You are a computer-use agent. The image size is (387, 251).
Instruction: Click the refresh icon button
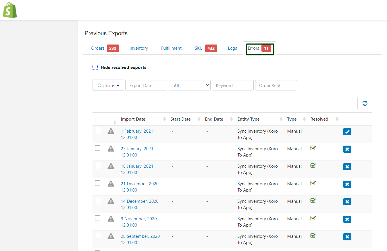click(365, 103)
